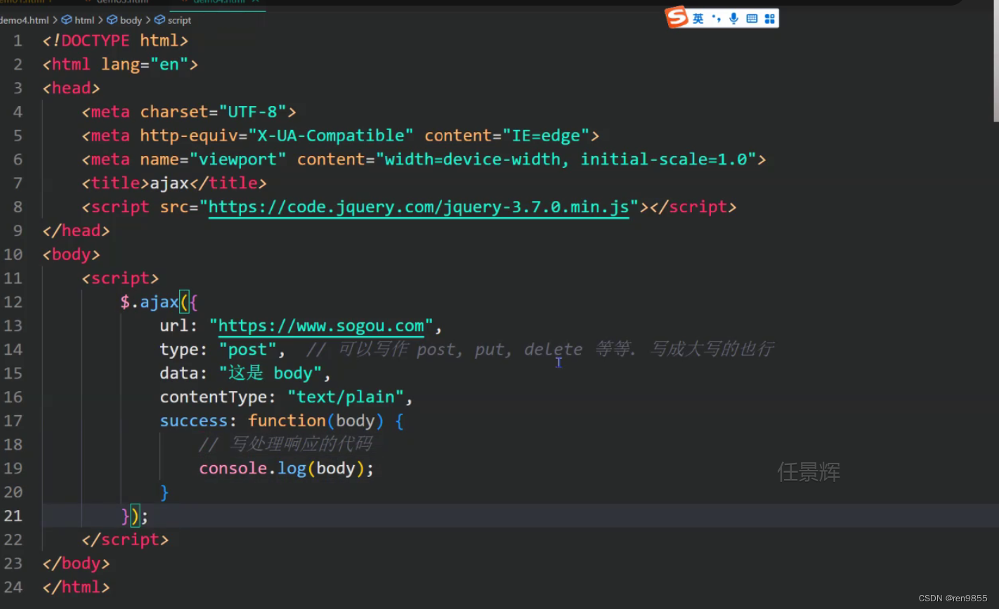Viewport: 999px width, 609px height.
Task: Click the opening <head> tag
Action: point(71,88)
